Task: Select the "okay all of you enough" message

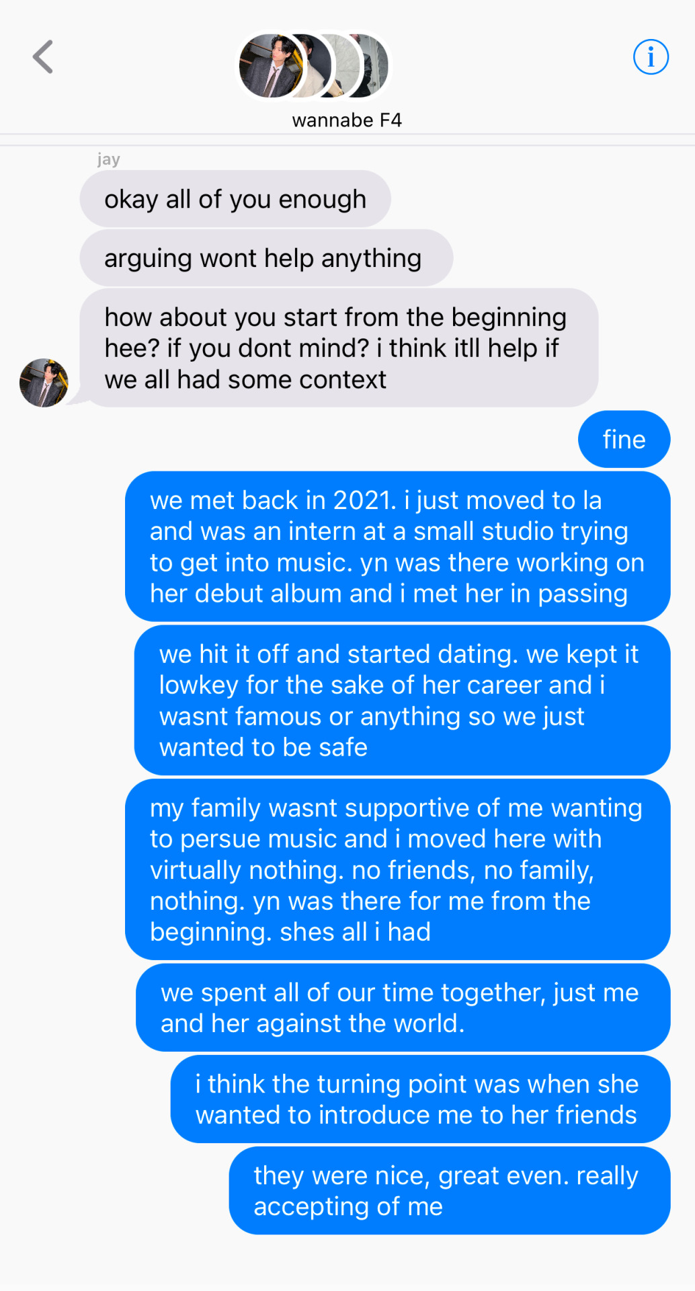Action: coord(235,199)
